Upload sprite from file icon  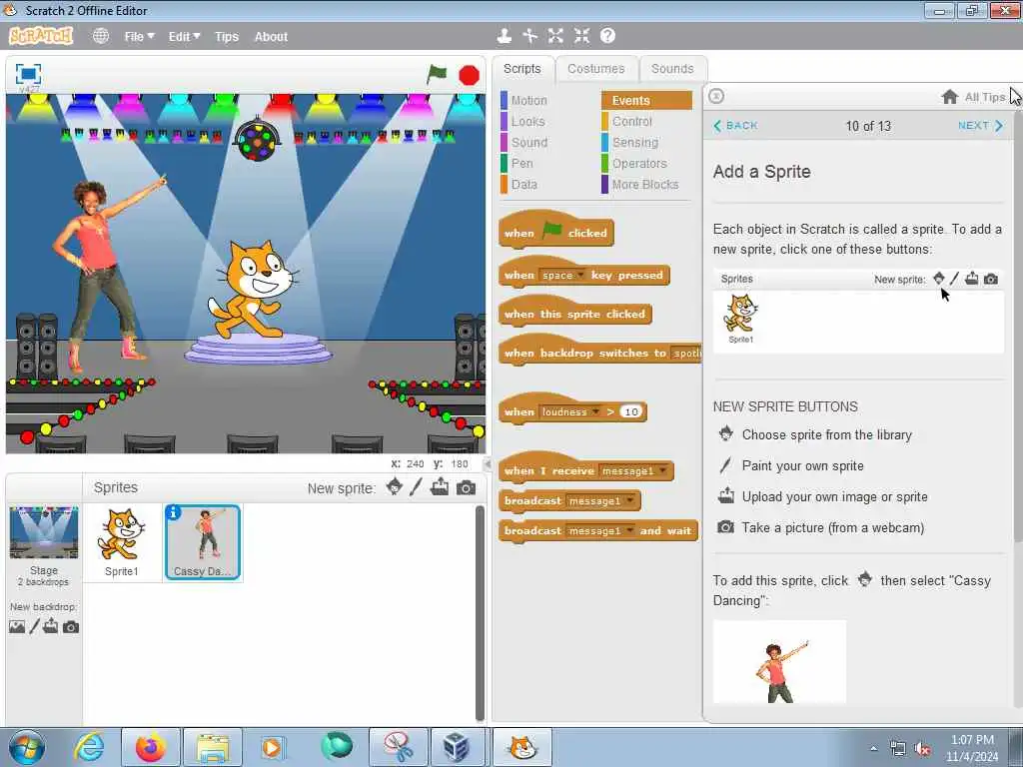tap(440, 486)
